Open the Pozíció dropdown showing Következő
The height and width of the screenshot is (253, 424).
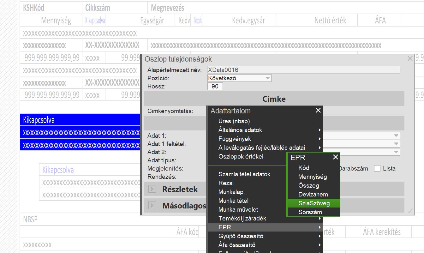[239, 78]
